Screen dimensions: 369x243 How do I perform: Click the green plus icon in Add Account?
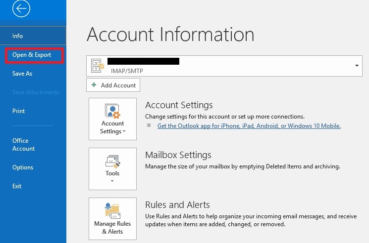click(x=94, y=84)
